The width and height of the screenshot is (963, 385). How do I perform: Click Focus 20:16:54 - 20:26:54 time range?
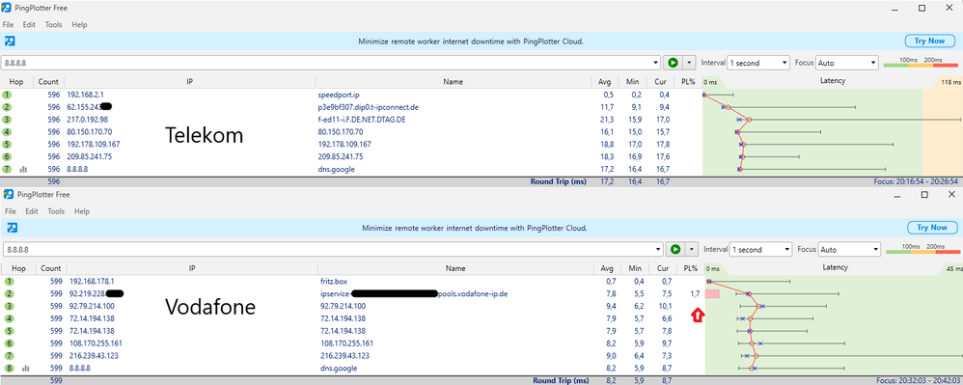pos(917,181)
